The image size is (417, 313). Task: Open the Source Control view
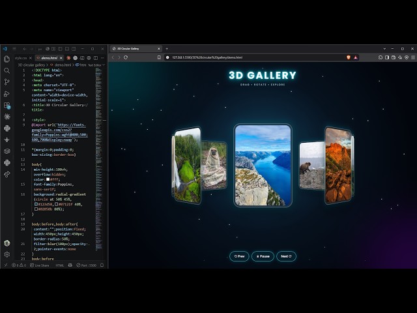coord(7,82)
